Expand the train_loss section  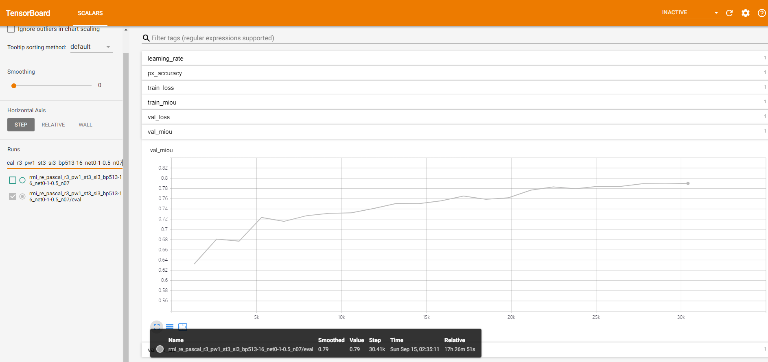click(454, 88)
